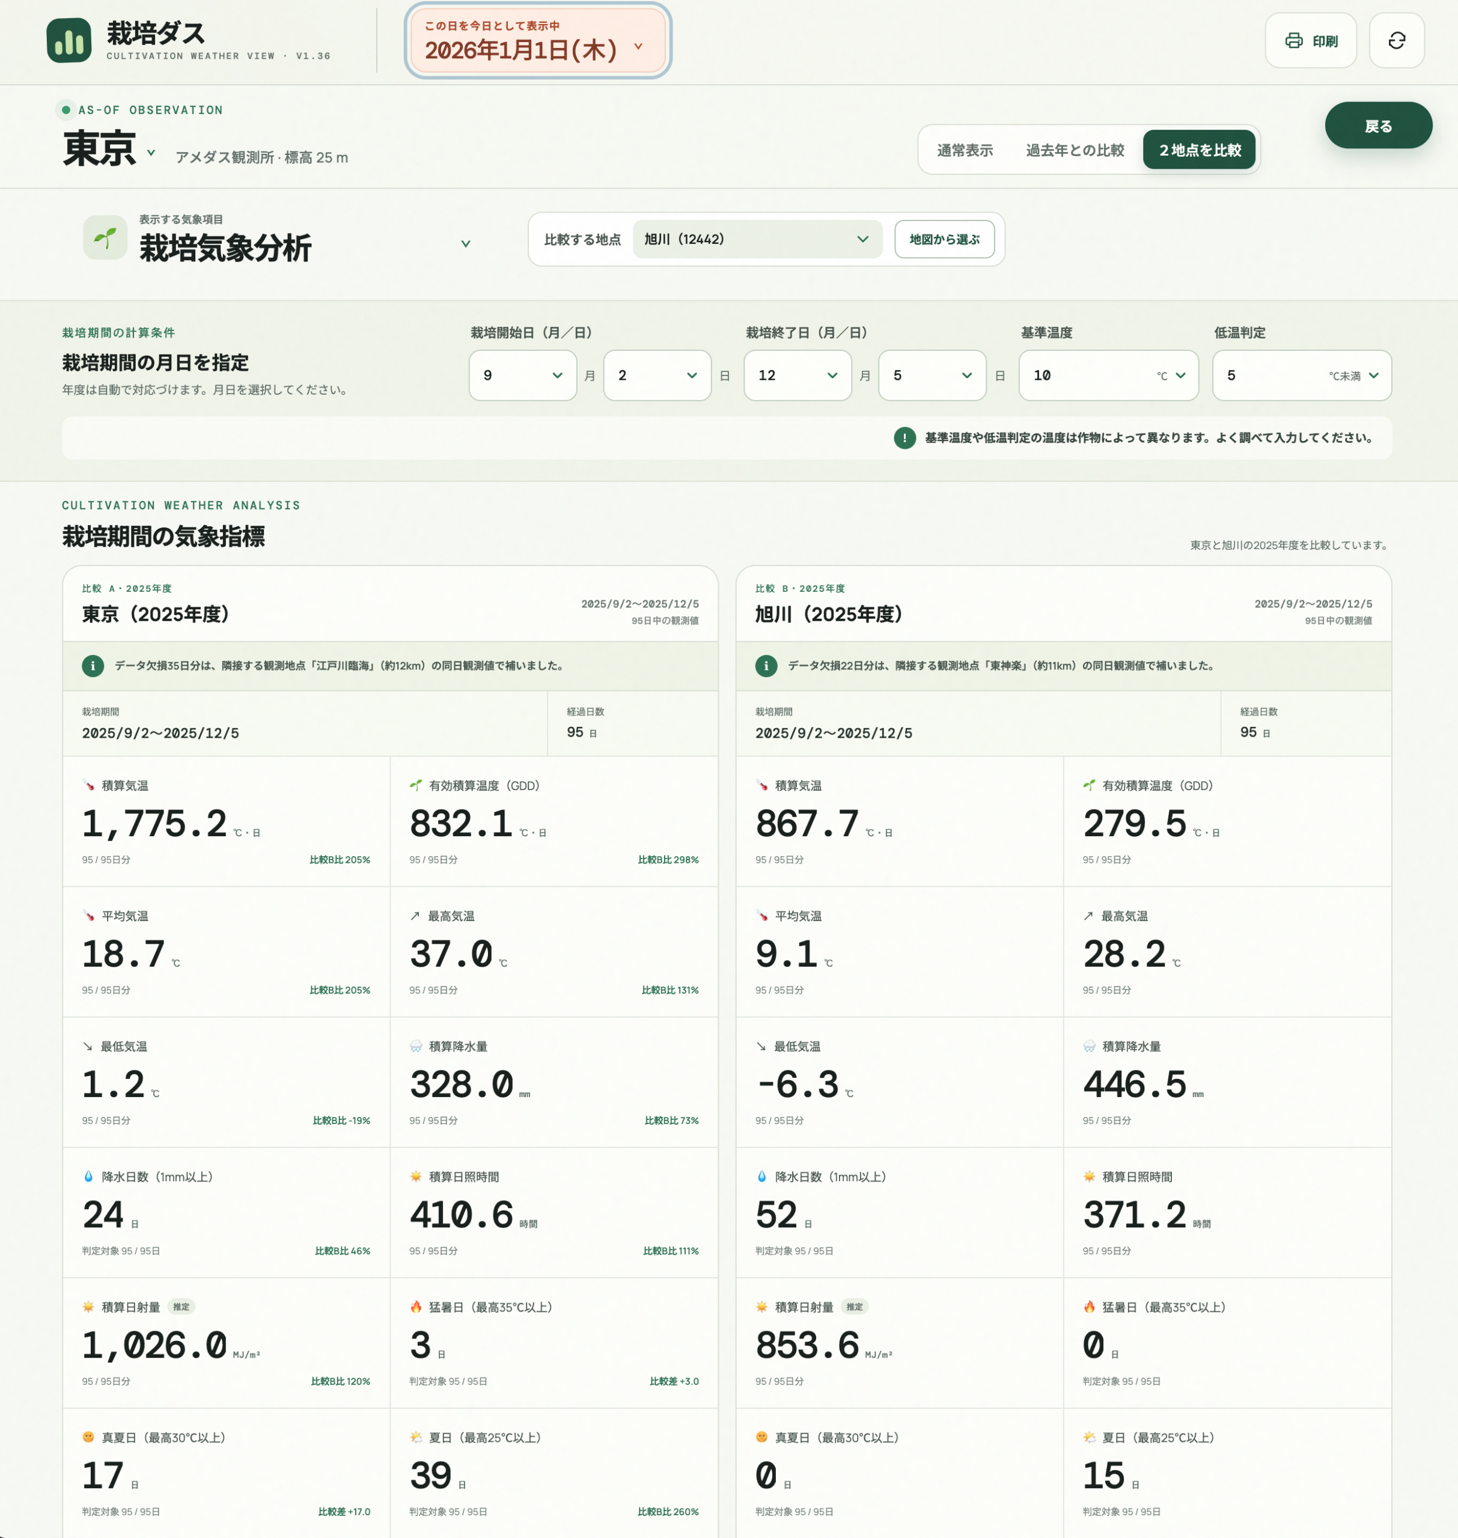Click 旭川 最低気温 value -6.3
The height and width of the screenshot is (1538, 1458).
(798, 1084)
